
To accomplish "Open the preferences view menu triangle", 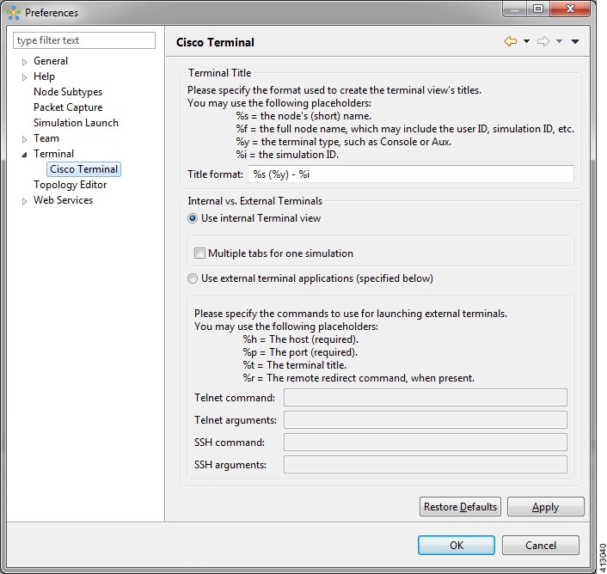I will pyautogui.click(x=575, y=41).
